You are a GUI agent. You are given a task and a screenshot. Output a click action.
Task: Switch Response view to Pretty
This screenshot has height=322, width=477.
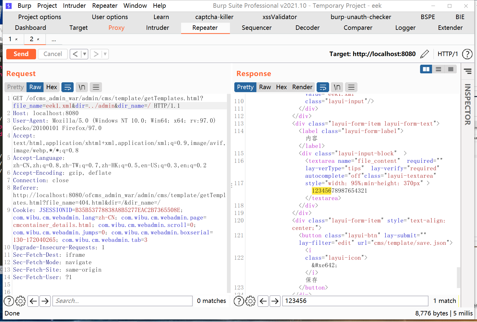point(245,87)
